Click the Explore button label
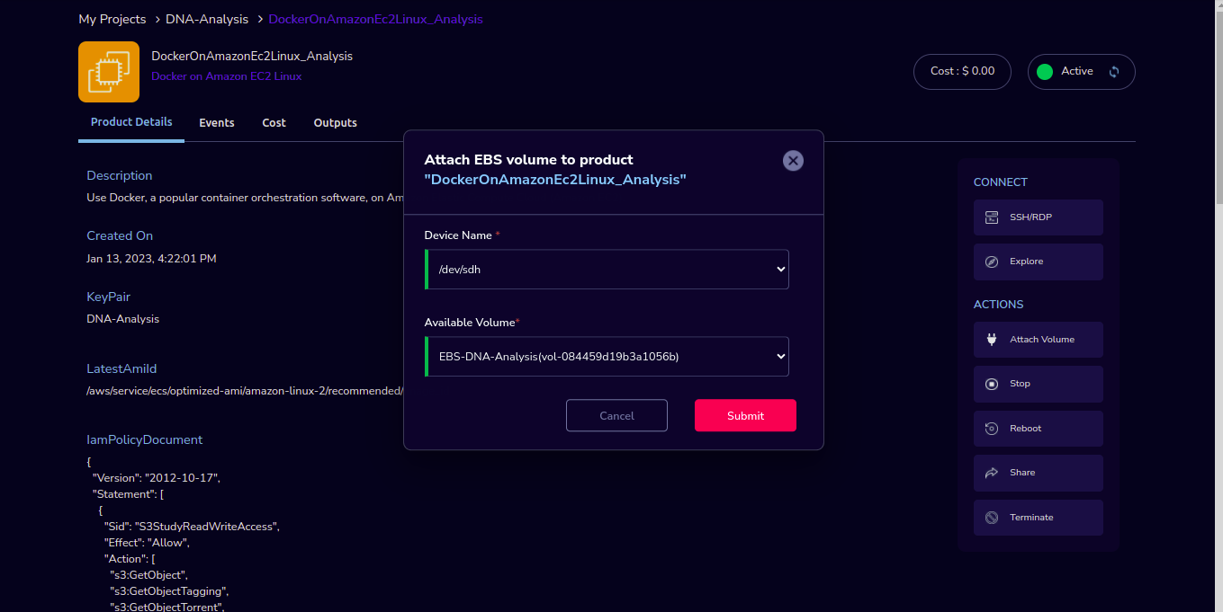Image resolution: width=1223 pixels, height=612 pixels. coord(1027,262)
